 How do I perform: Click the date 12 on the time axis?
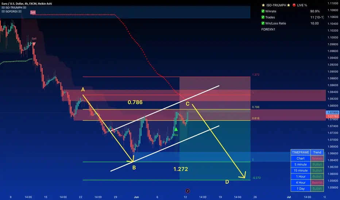(x=185, y=197)
